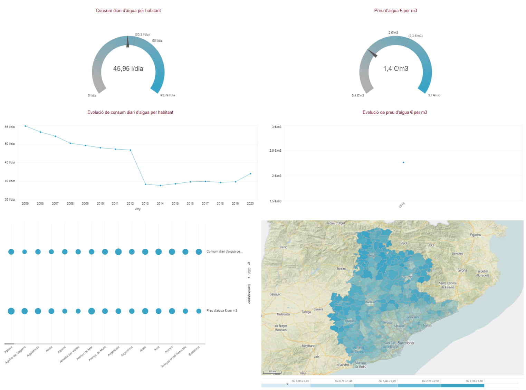Select the Alpens dot in Preu d'aigua row
Screen dimensions: 526x390
pyautogui.click(x=65, y=311)
